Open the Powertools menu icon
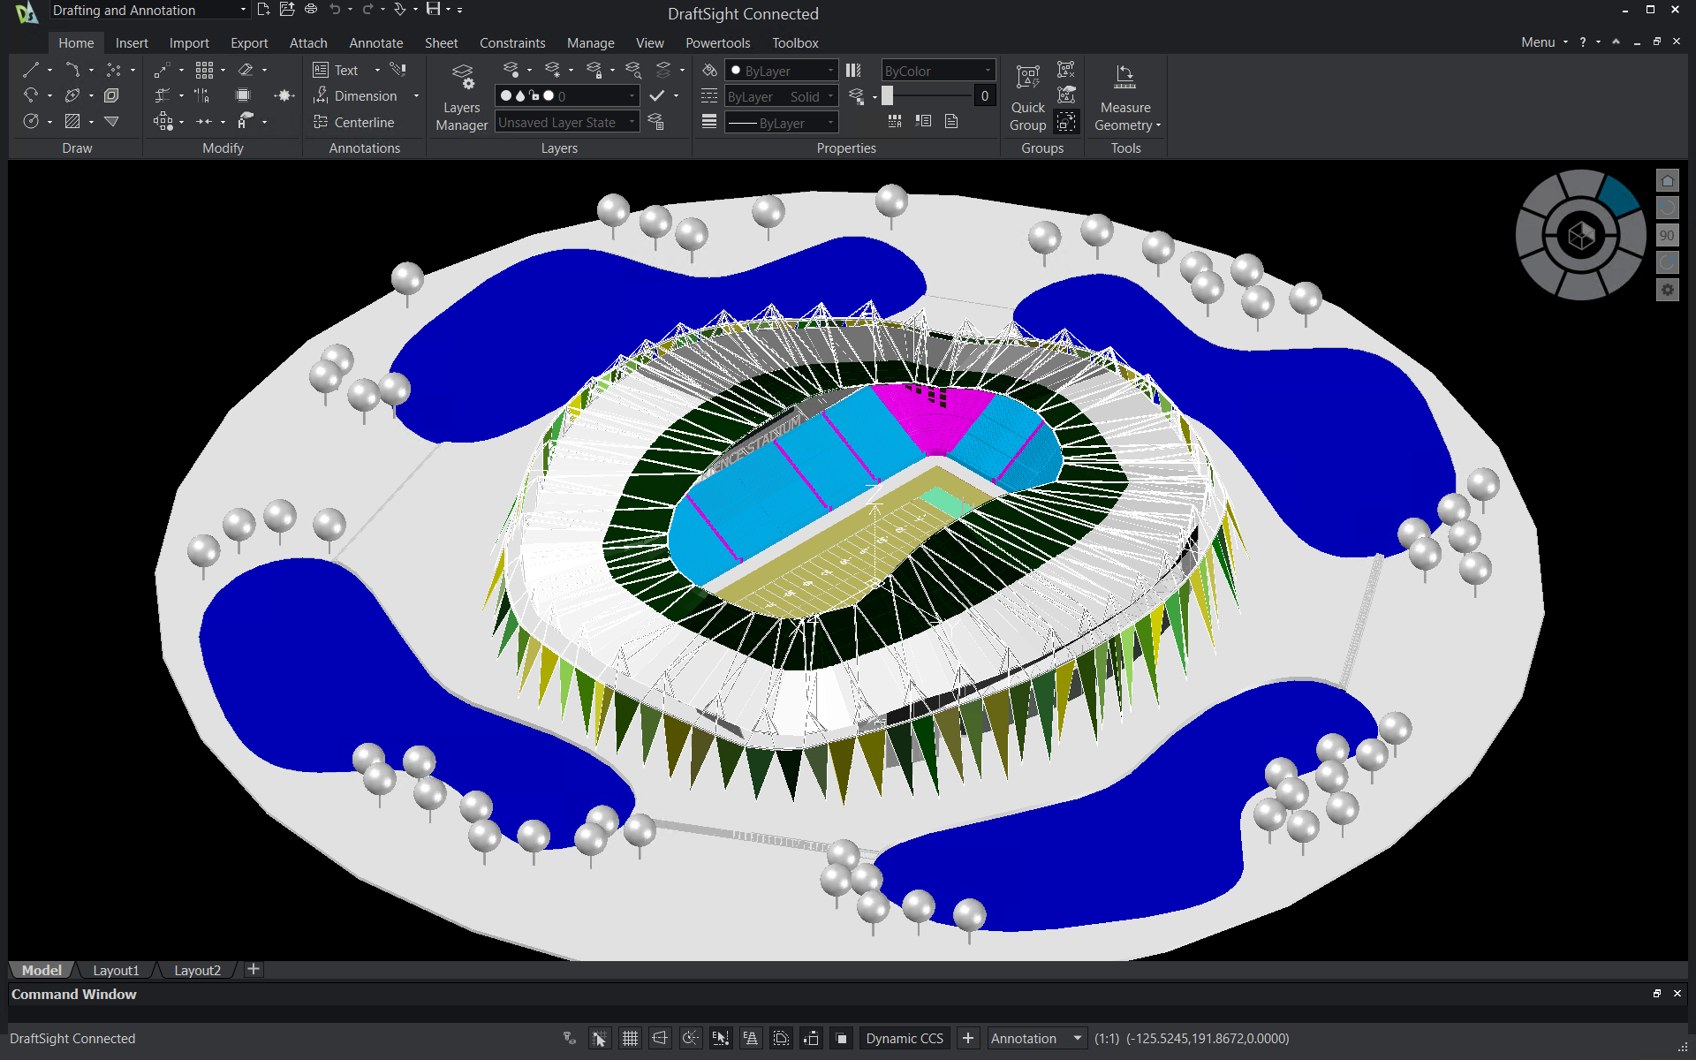The image size is (1696, 1060). click(x=715, y=42)
